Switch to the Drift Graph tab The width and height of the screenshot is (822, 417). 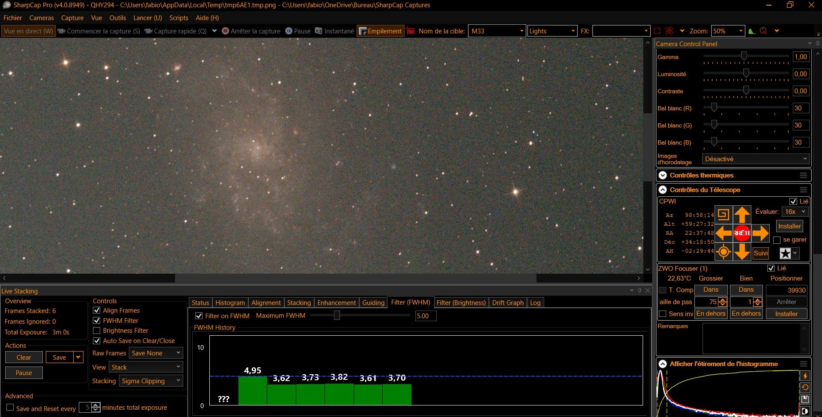pyautogui.click(x=508, y=303)
